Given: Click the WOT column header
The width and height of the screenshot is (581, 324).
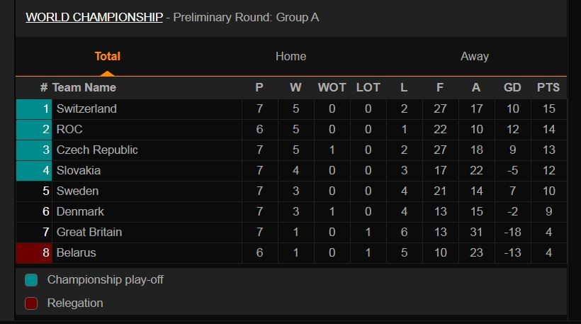Looking at the screenshot, I should [332, 88].
